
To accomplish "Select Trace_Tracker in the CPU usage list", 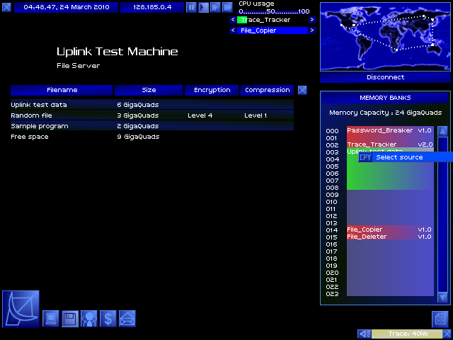I will [x=272, y=20].
